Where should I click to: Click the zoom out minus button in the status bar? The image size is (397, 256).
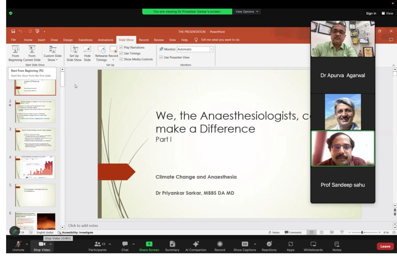(350, 232)
